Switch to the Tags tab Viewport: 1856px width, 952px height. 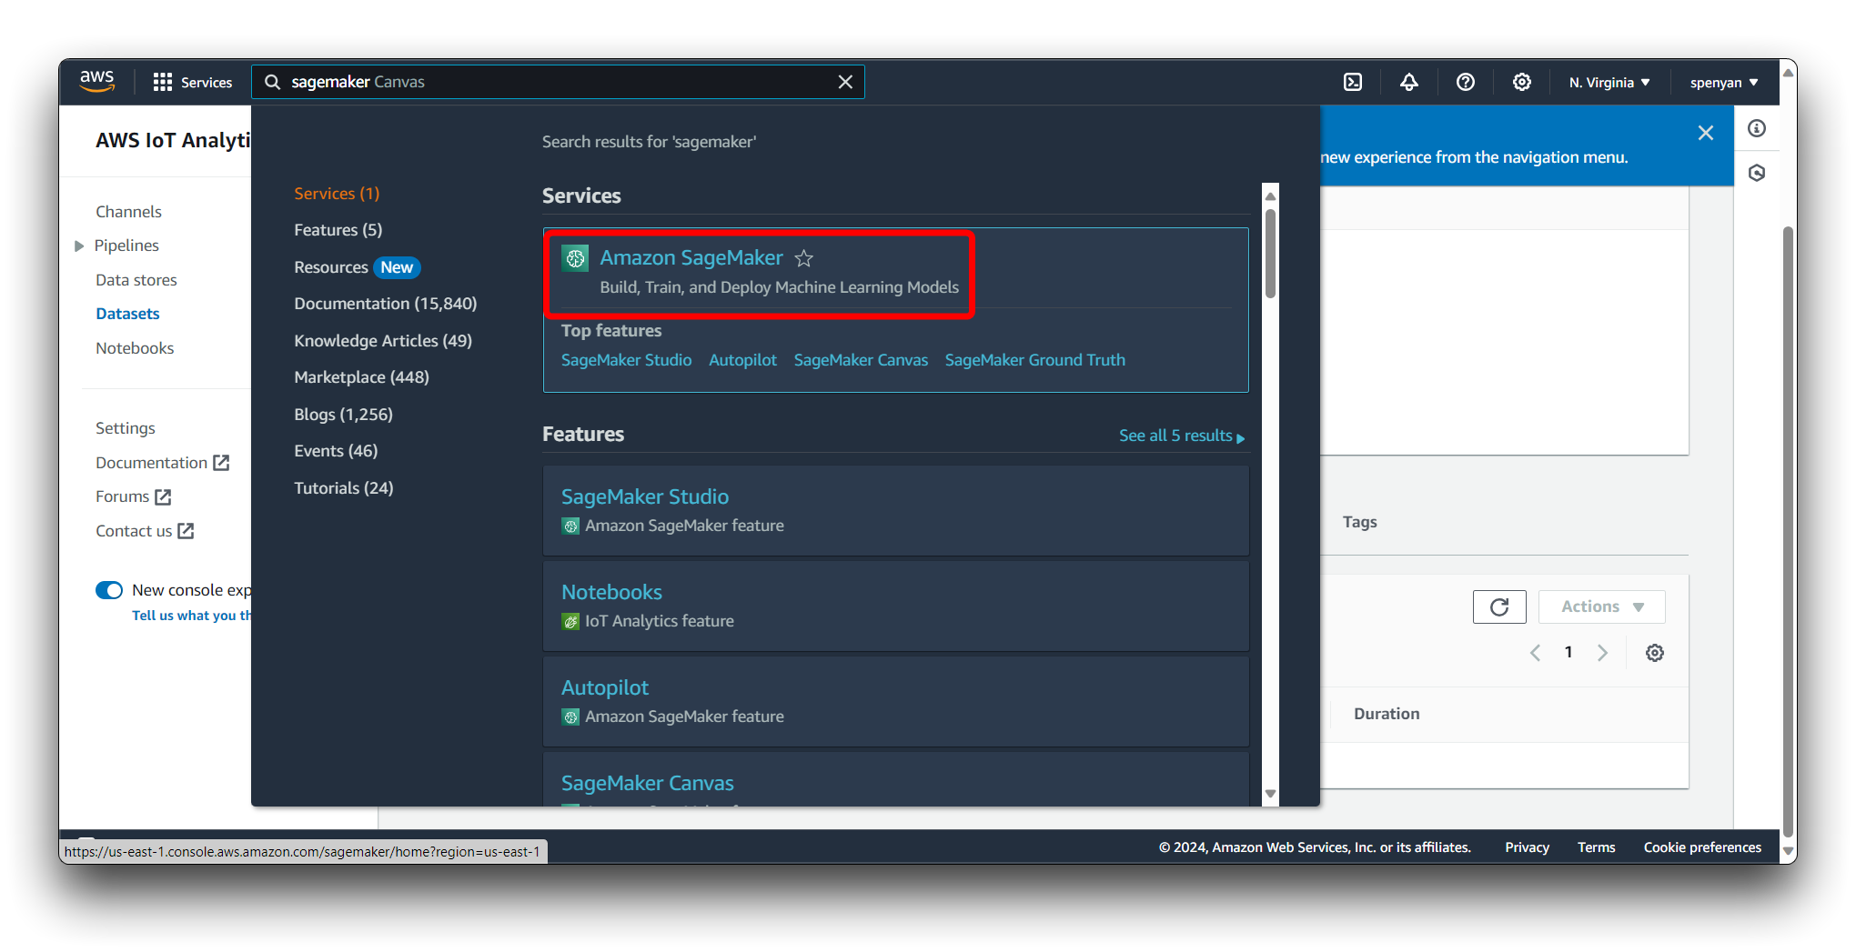(1359, 522)
